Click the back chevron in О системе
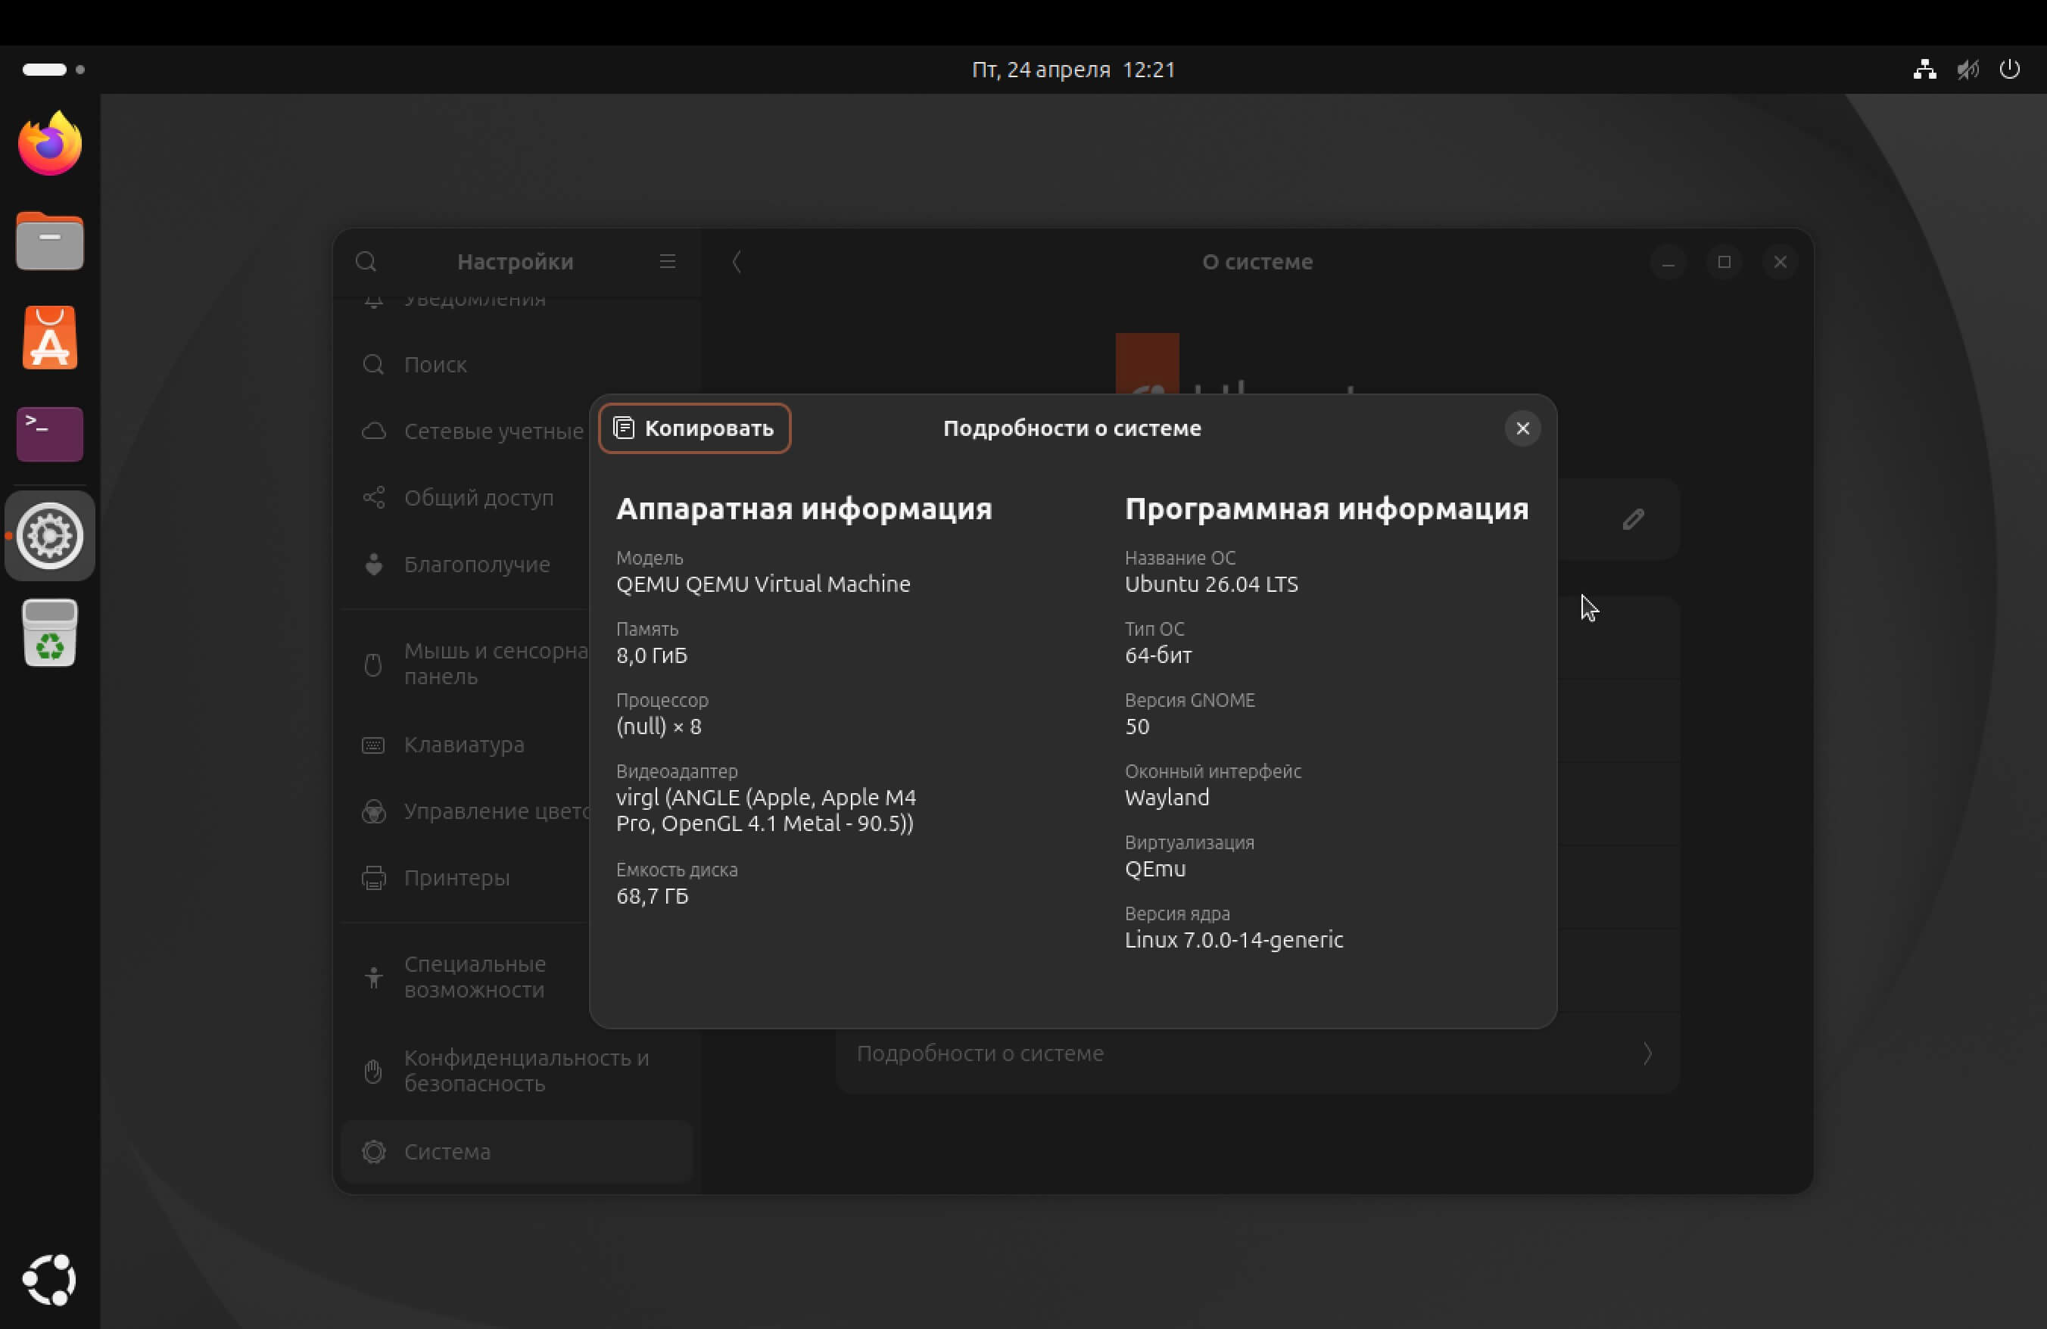 click(x=737, y=262)
